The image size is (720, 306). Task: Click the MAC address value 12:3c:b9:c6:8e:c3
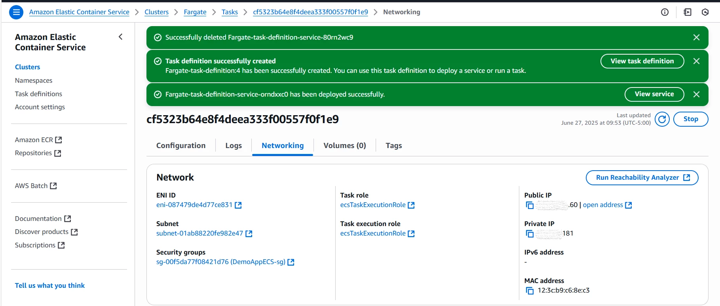tap(564, 291)
